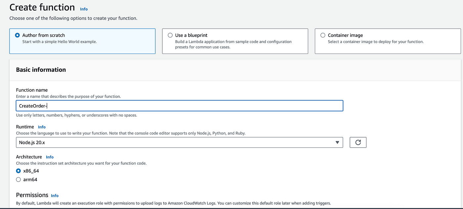Click the Basic information section heading
Screen dimensions: 463x209
(41, 69)
